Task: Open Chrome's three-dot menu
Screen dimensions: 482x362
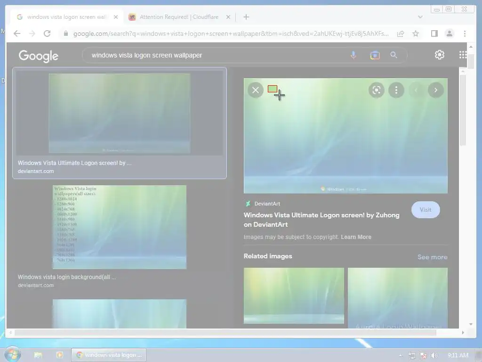Action: point(465,33)
